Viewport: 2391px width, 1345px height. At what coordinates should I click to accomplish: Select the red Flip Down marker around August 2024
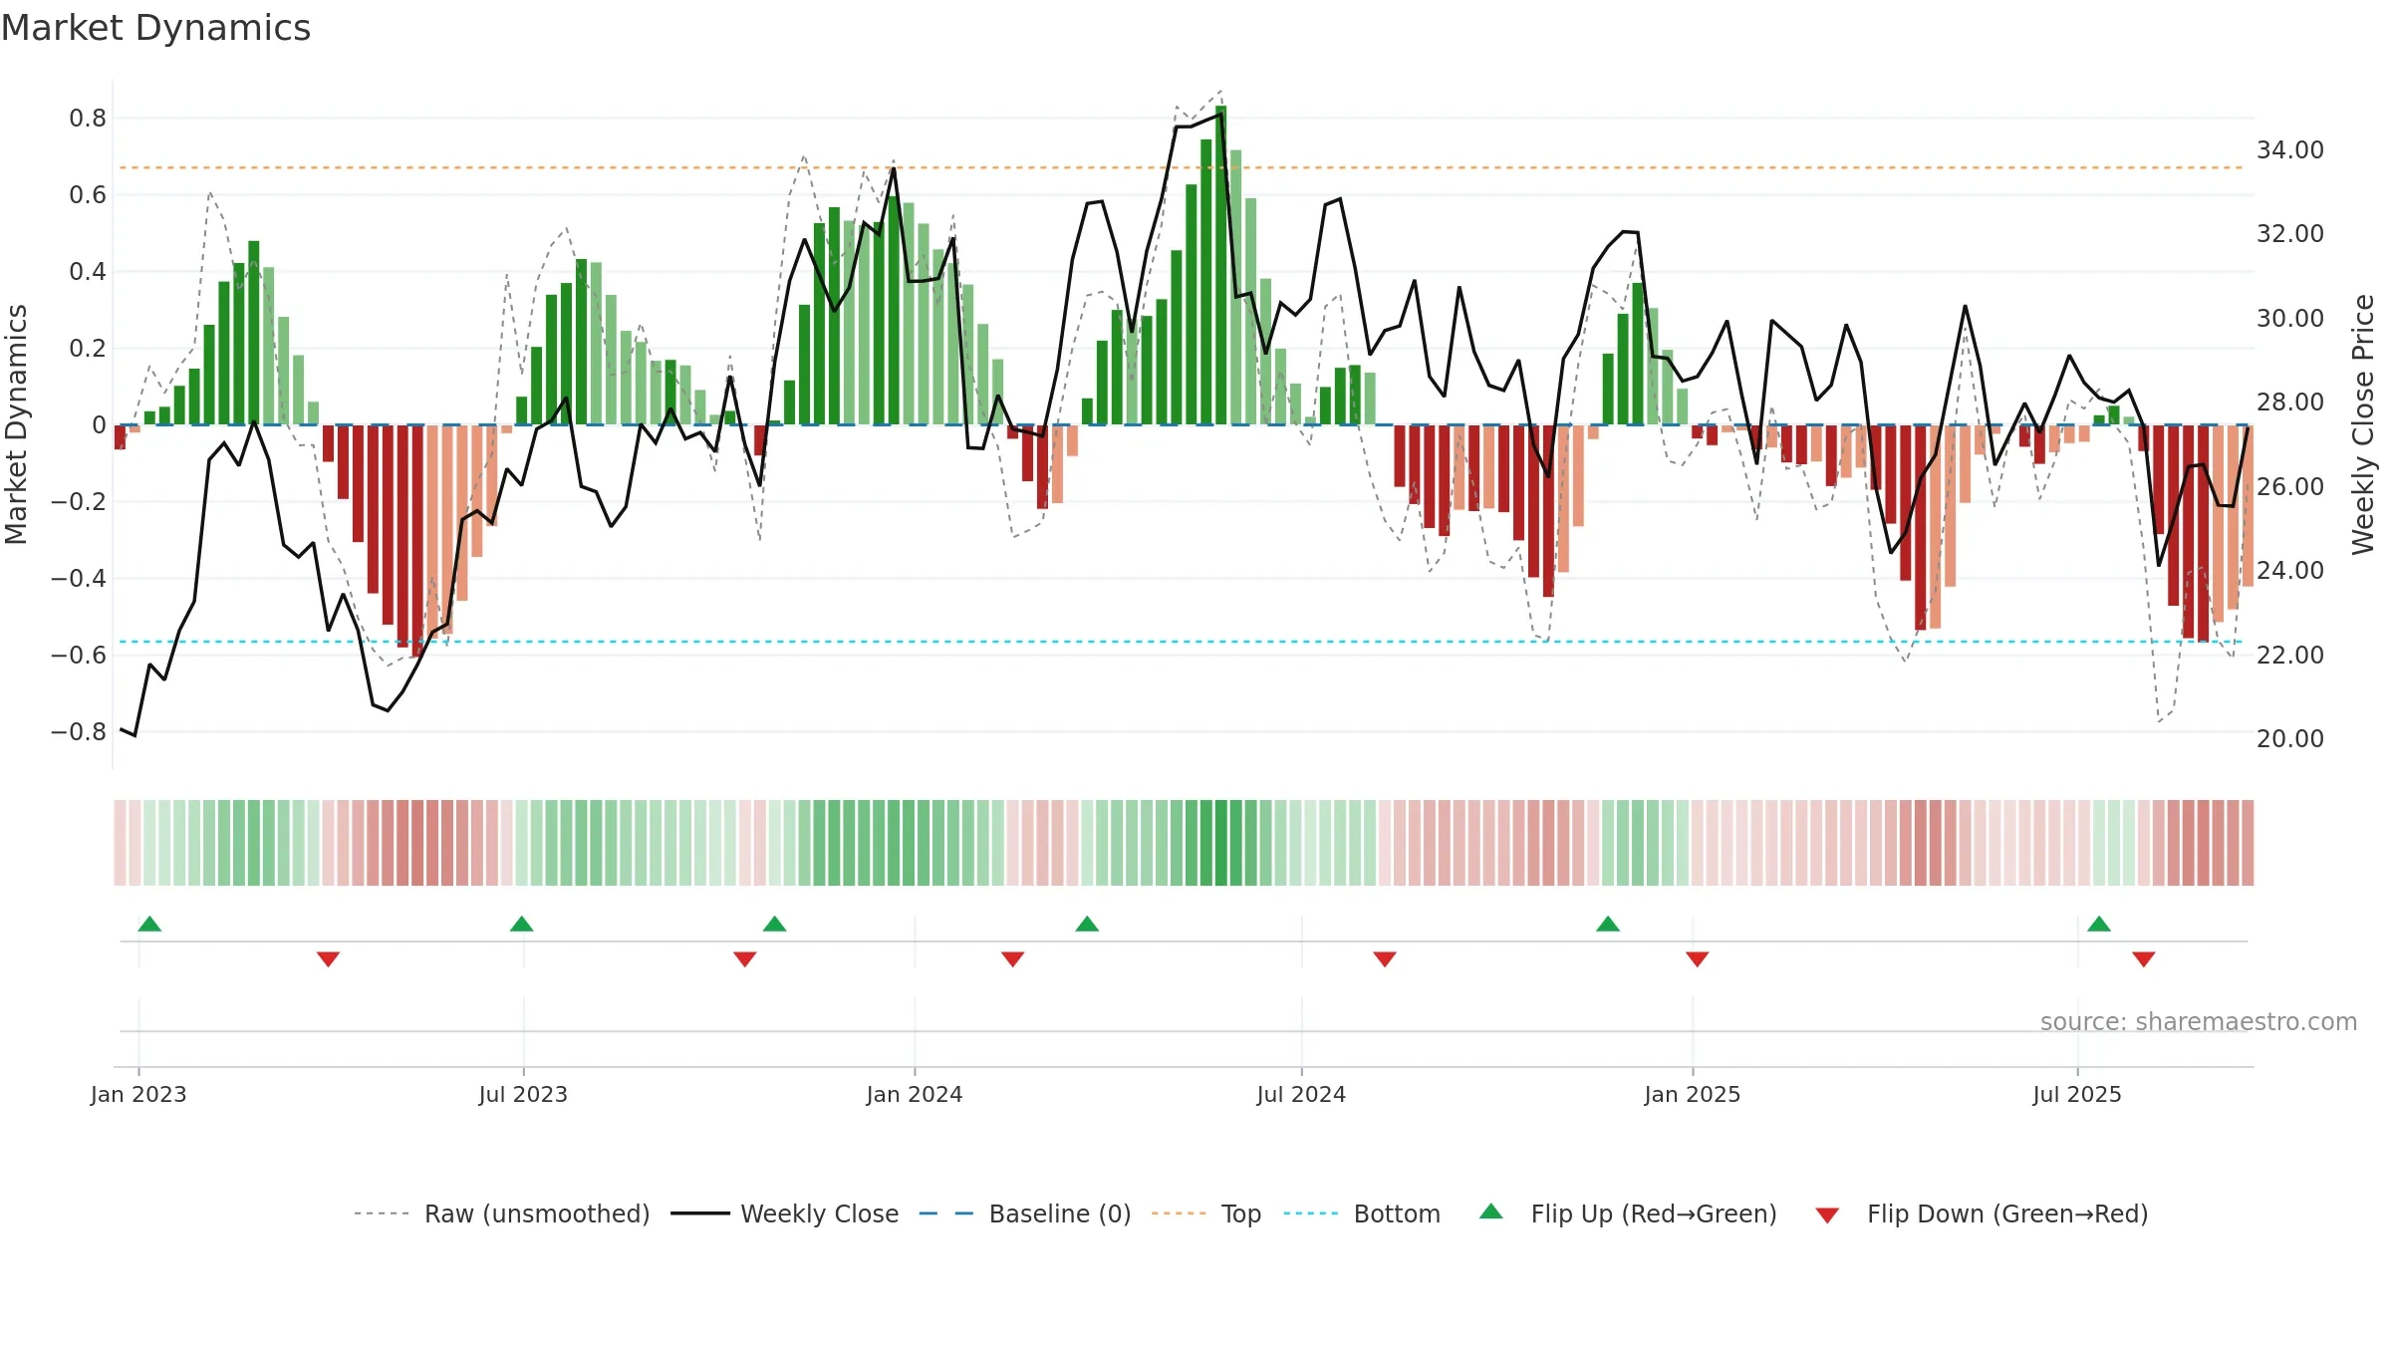tap(1384, 958)
